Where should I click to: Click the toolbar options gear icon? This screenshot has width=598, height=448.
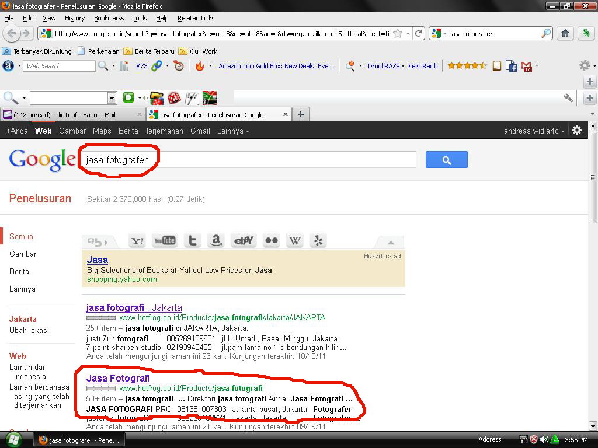pos(585,65)
